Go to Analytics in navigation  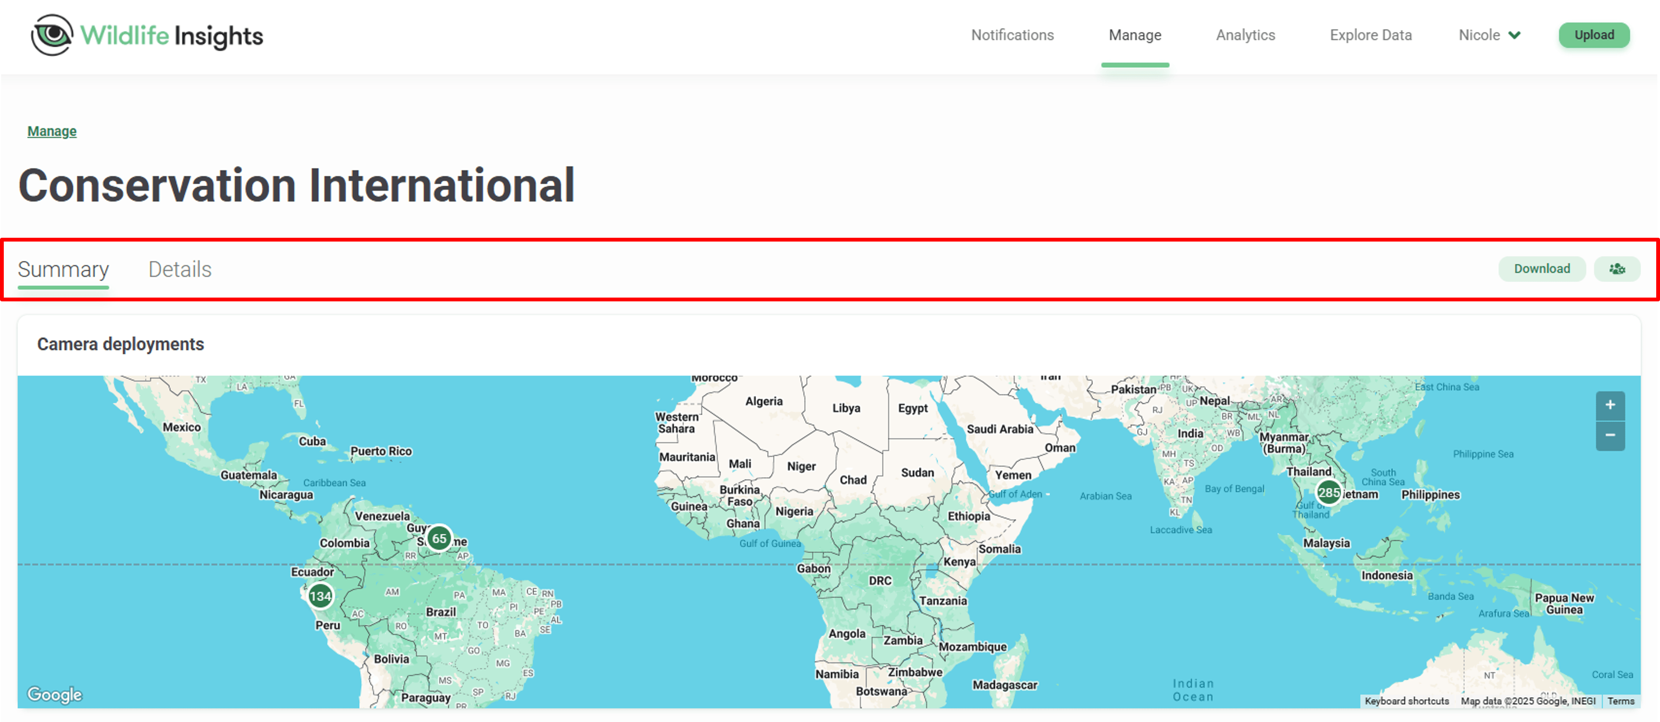coord(1245,35)
